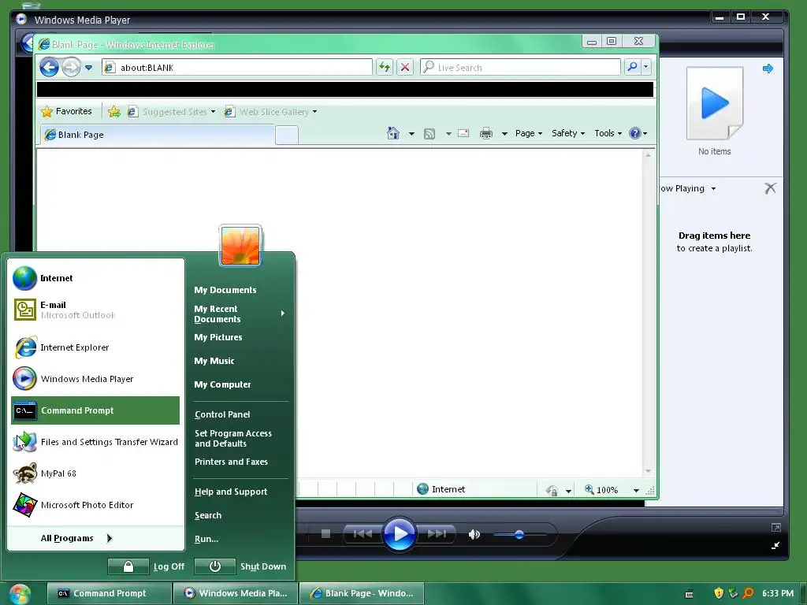Image resolution: width=807 pixels, height=605 pixels.
Task: Click the Read Mail icon
Action: pyautogui.click(x=463, y=133)
